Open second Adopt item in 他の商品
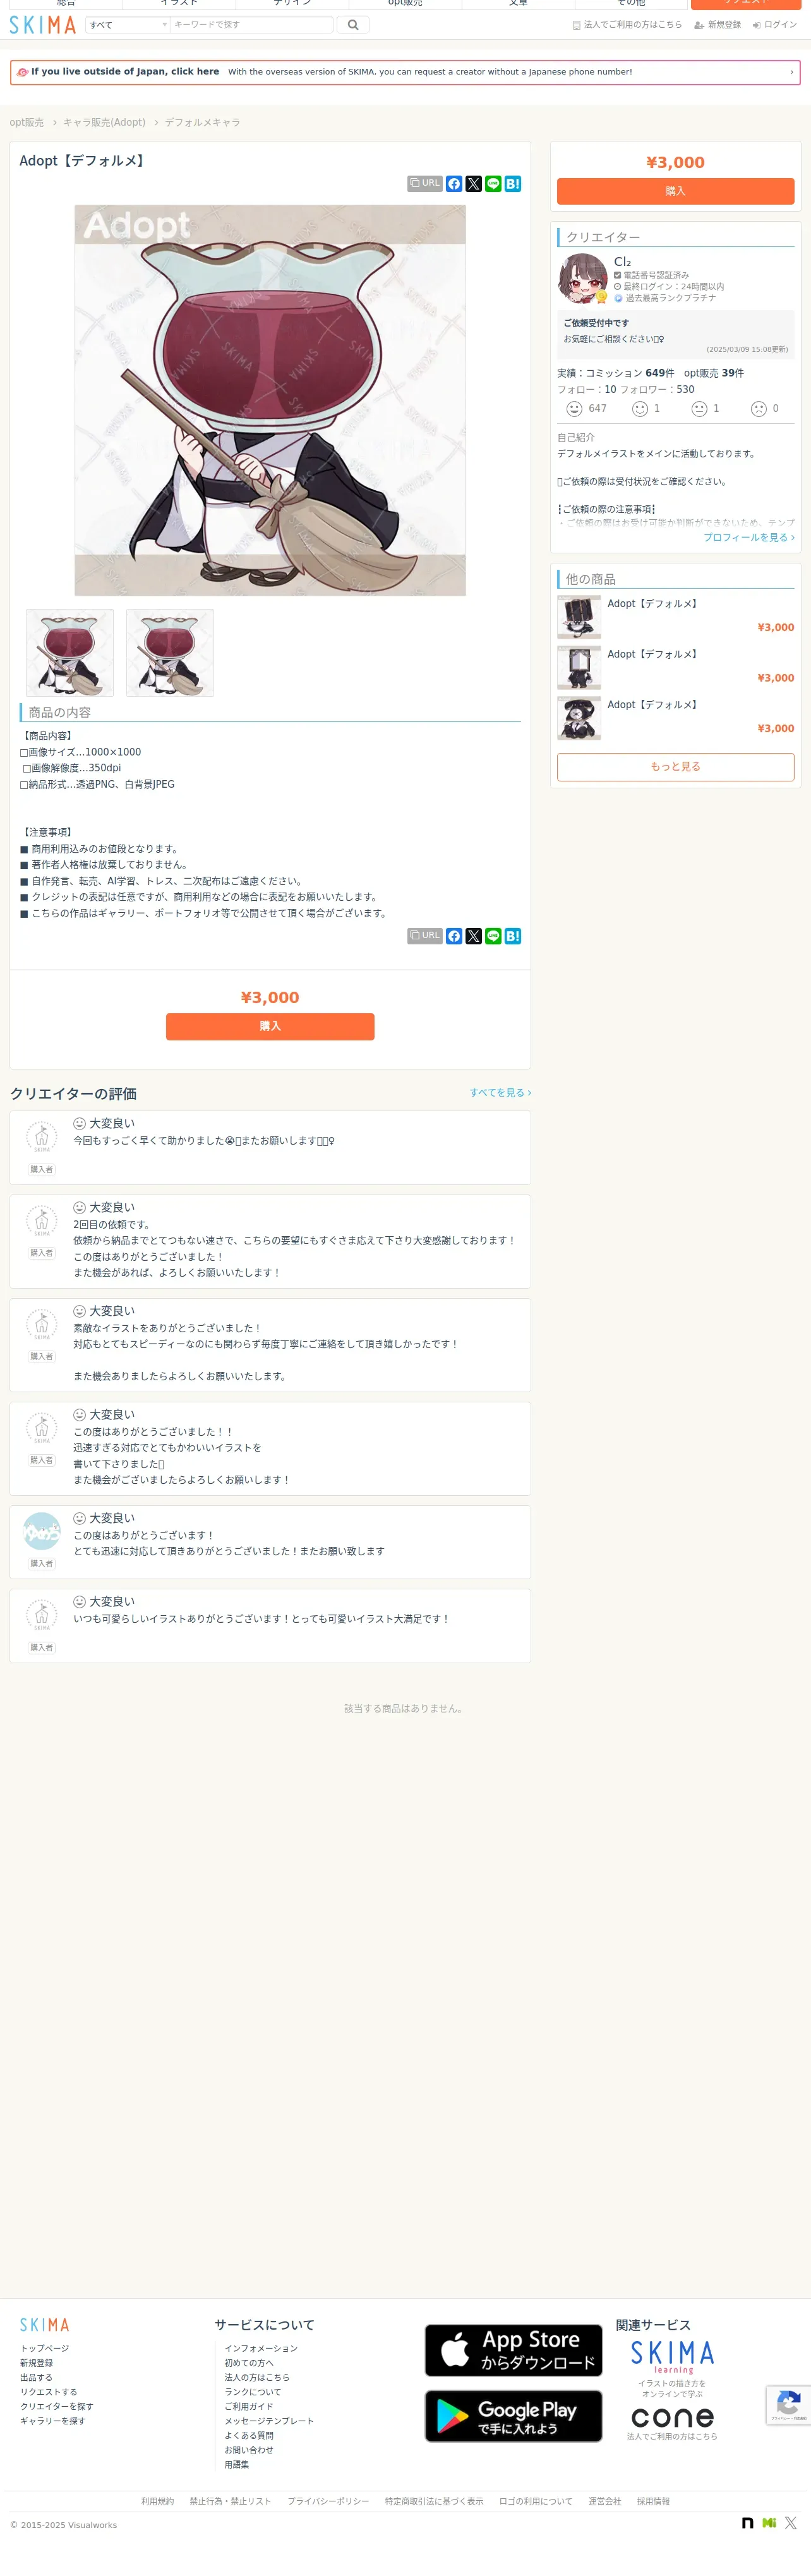The width and height of the screenshot is (811, 2576). coord(675,667)
